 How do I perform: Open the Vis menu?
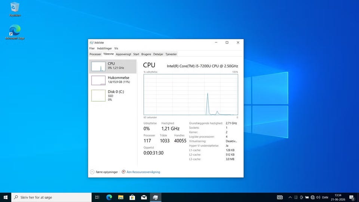click(x=116, y=48)
